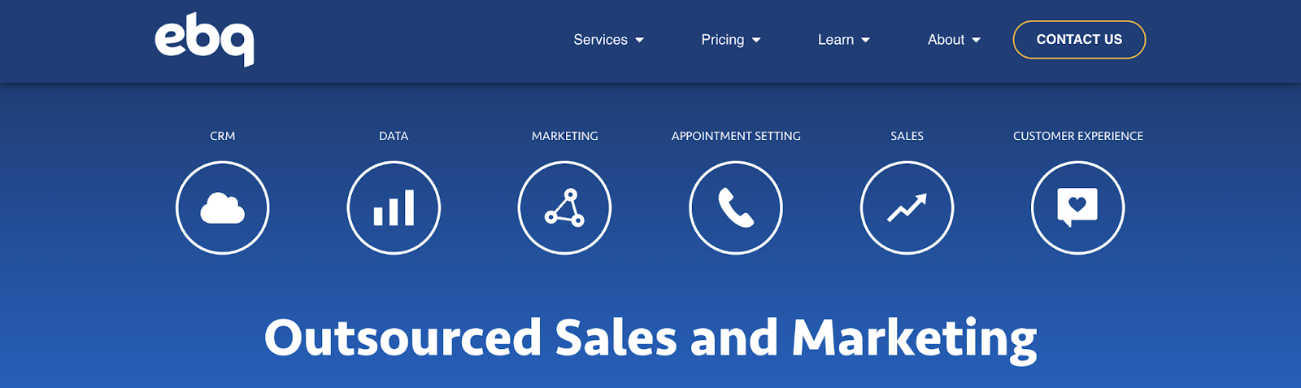Viewport: 1301px width, 388px height.
Task: Click the Outsourced Sales and Marketing heading
Action: [650, 338]
